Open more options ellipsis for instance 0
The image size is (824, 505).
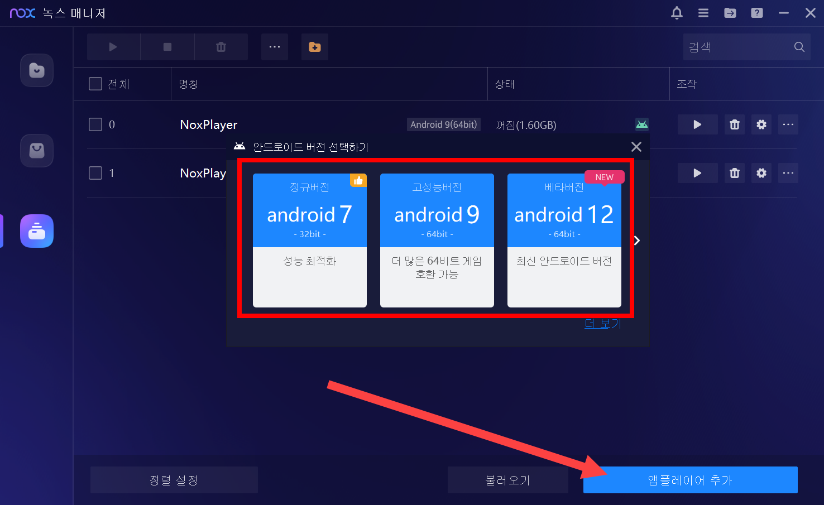[788, 124]
